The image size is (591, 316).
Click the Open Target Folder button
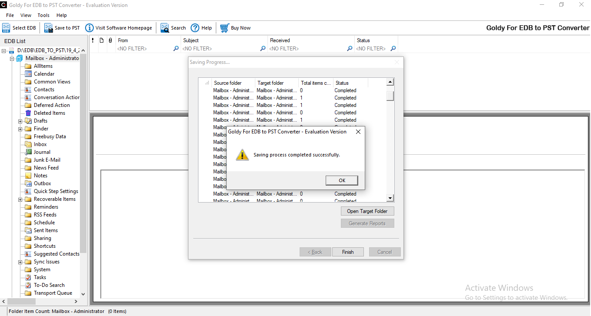pyautogui.click(x=367, y=211)
